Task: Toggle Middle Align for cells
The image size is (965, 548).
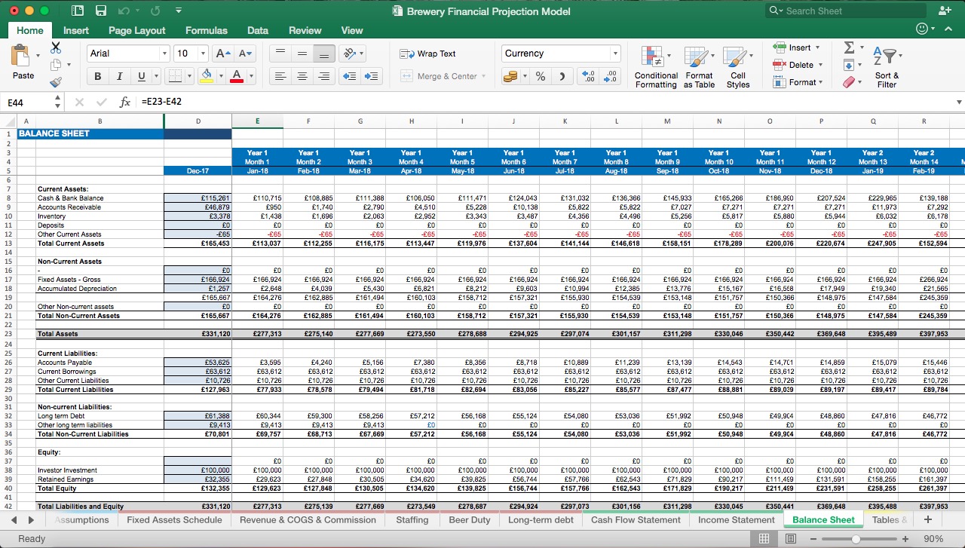Action: click(302, 54)
